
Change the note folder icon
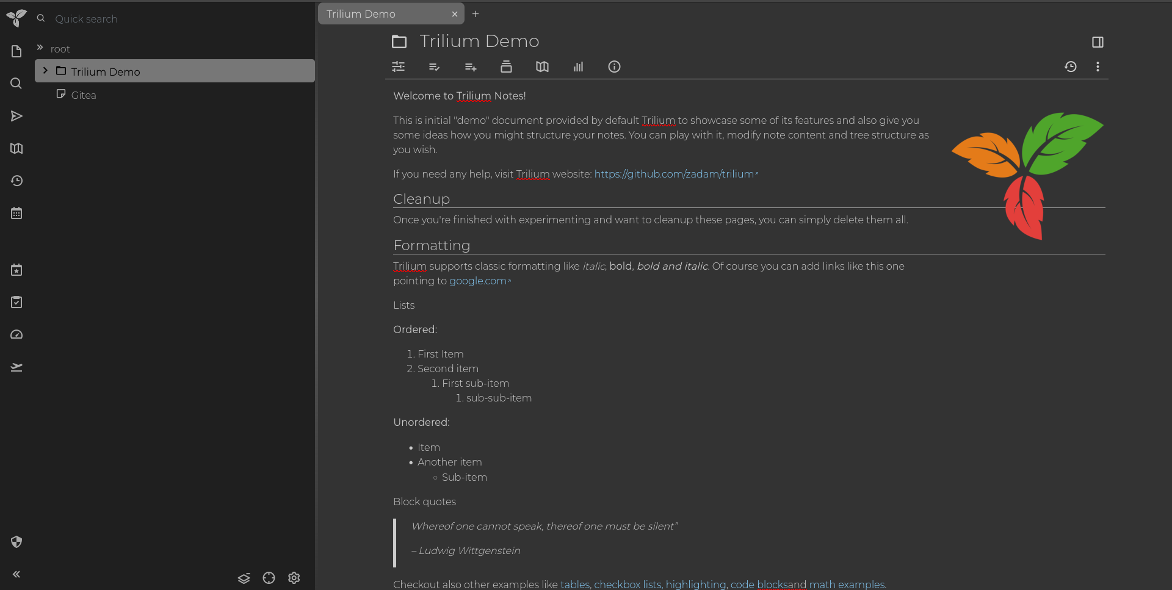(x=399, y=41)
